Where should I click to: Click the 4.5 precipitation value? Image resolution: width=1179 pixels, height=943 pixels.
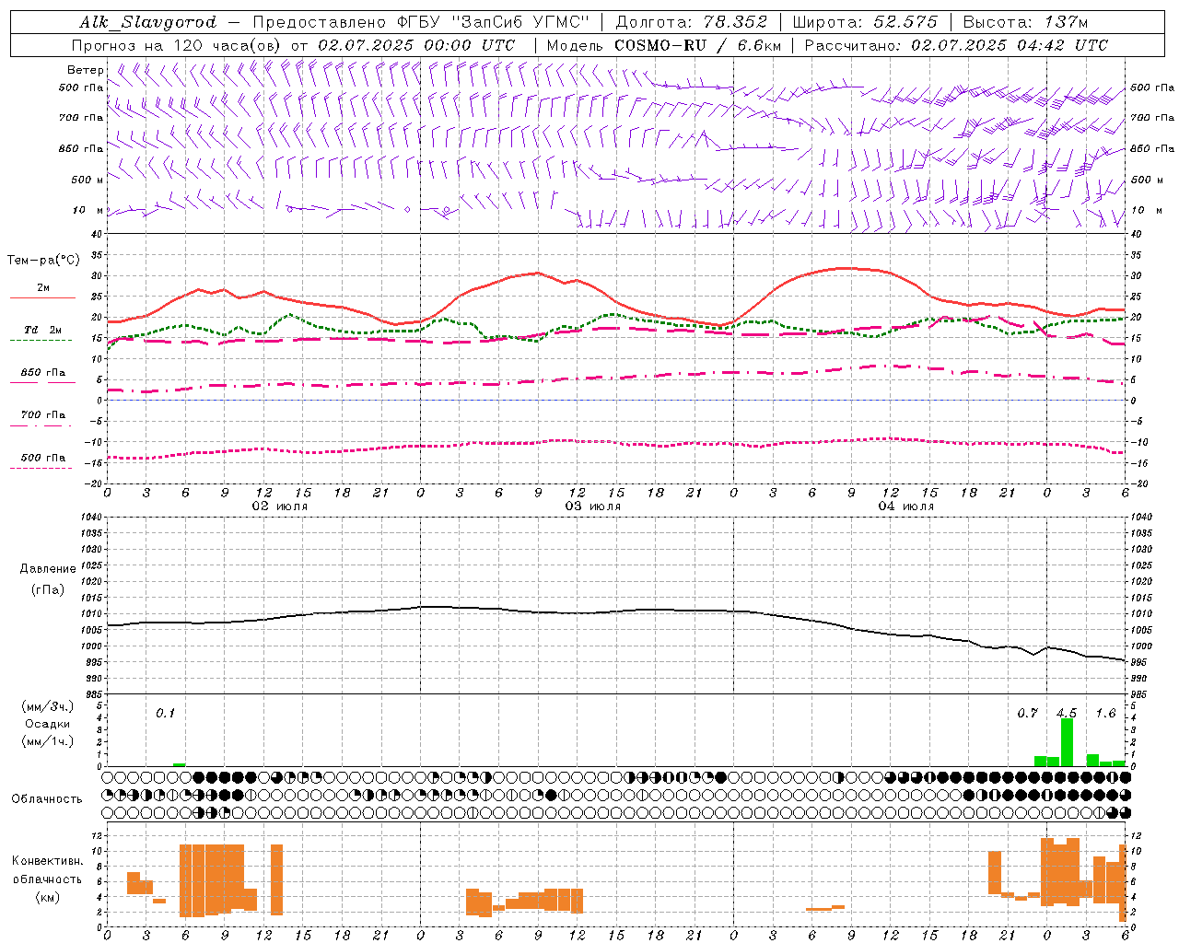point(1067,713)
